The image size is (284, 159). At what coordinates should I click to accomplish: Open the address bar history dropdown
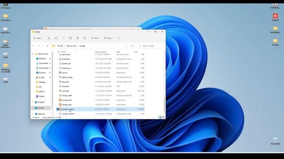pos(127,46)
